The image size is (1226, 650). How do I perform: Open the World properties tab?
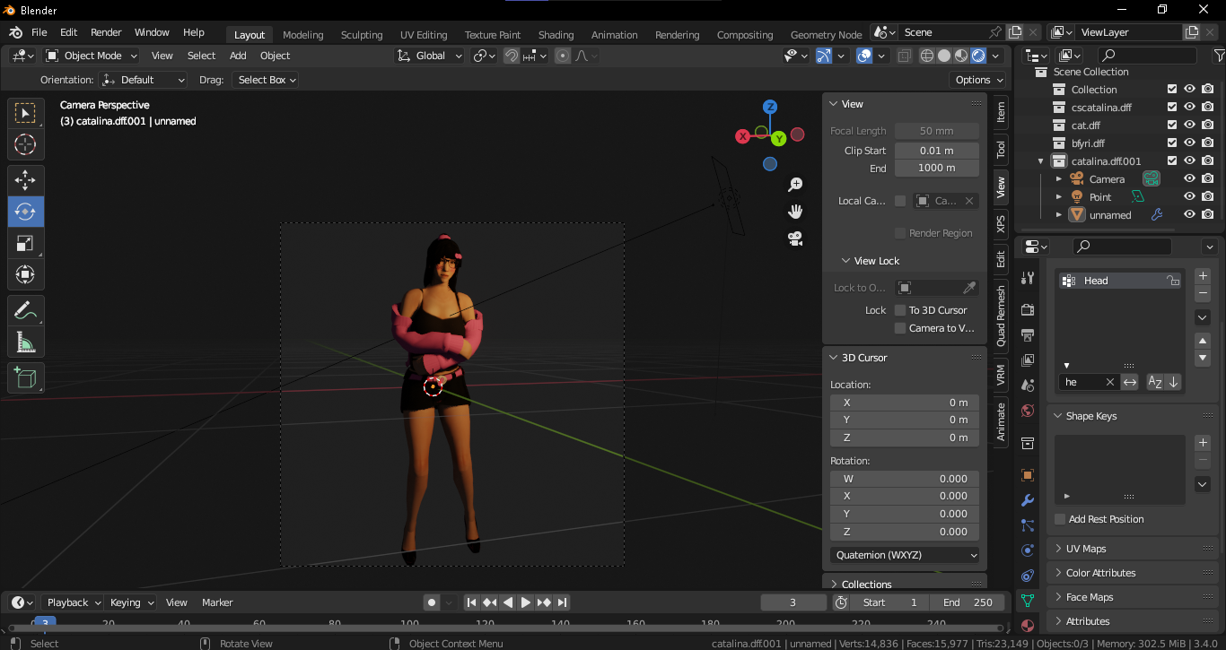point(1028,411)
